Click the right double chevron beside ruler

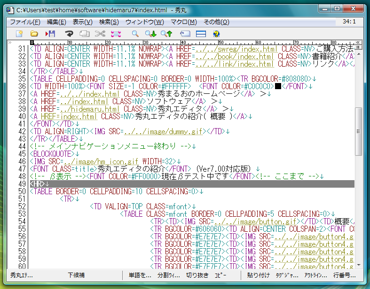358,42
